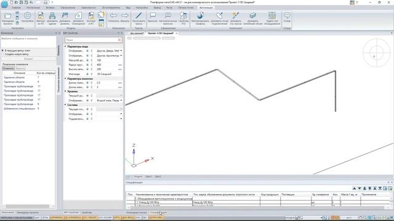This screenshot has width=394, height=221.
Task: Open the 'Другое, Двери, Меб' dropdown
Action: (121, 51)
